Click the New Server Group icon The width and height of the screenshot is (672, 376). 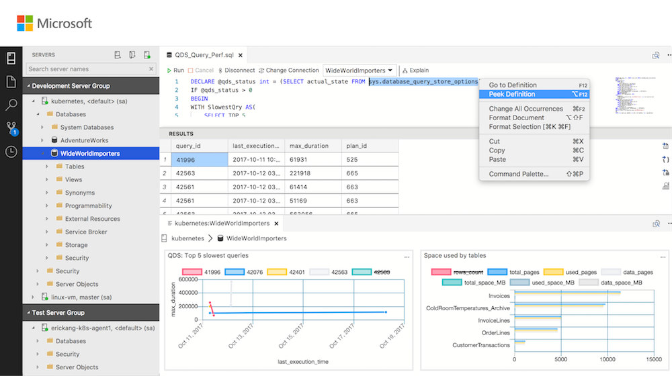132,55
